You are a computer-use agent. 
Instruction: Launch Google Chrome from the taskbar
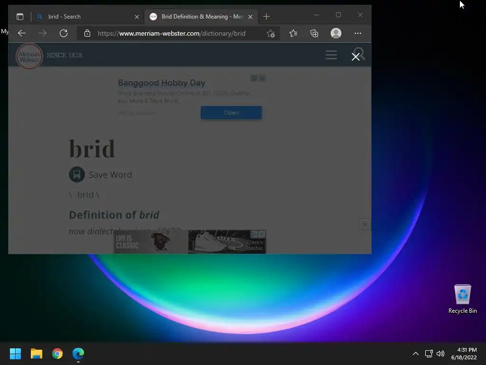[57, 354]
